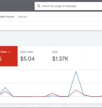
Task: Click the blank white toolbar row below filters
Action: coord(51,26)
